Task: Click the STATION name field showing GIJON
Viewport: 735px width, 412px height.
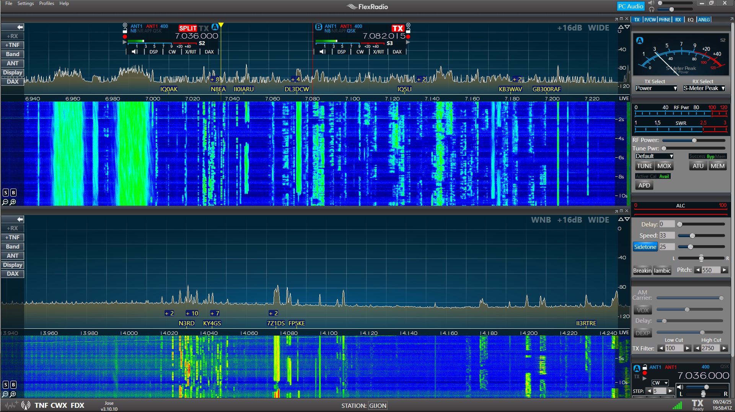Action: pyautogui.click(x=378, y=406)
